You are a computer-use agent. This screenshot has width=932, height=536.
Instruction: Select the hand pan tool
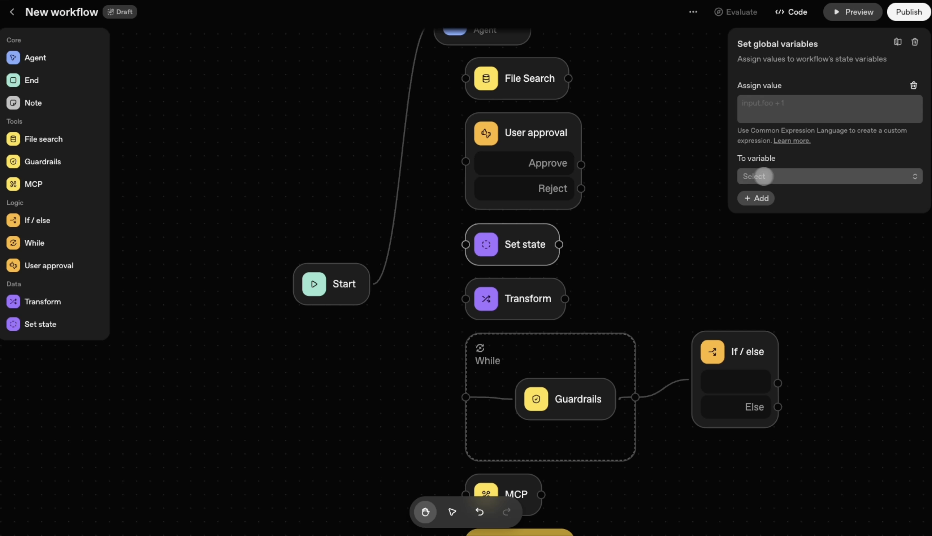(x=425, y=512)
